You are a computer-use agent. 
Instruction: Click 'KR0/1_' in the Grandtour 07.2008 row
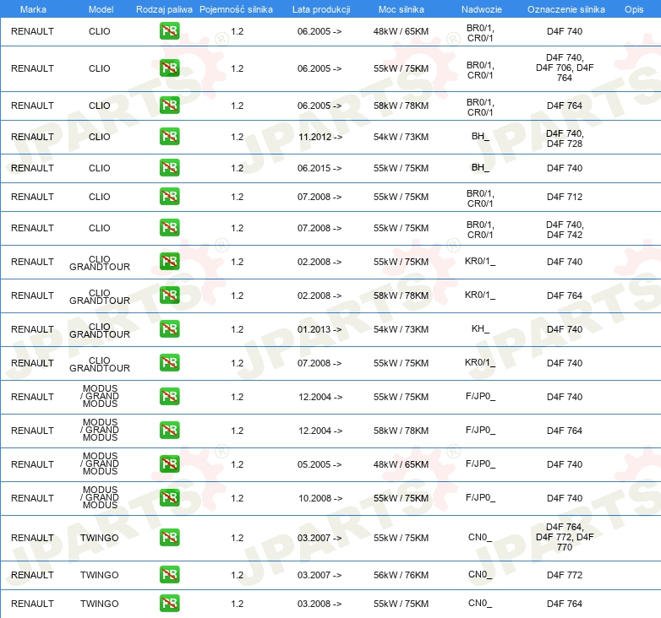(480, 362)
